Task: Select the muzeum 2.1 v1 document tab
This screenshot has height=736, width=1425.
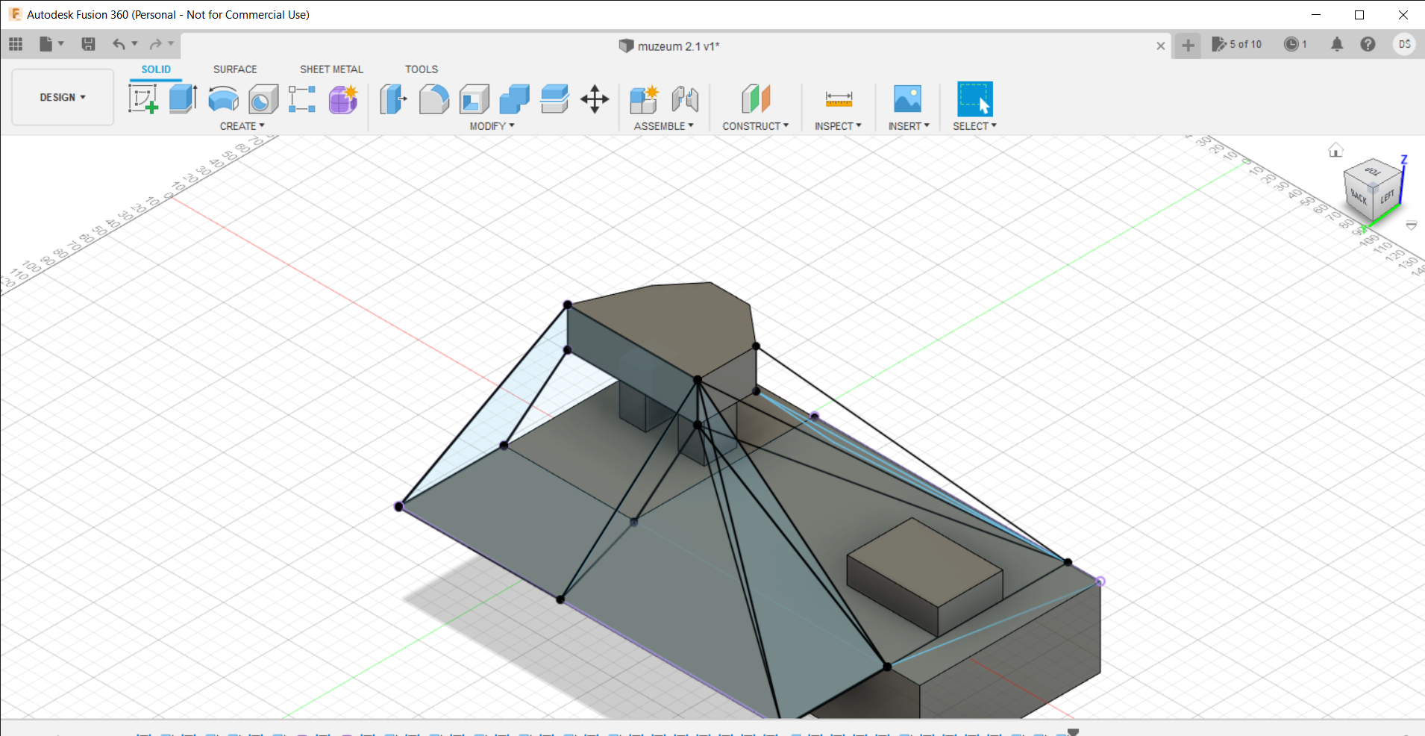Action: coord(669,46)
